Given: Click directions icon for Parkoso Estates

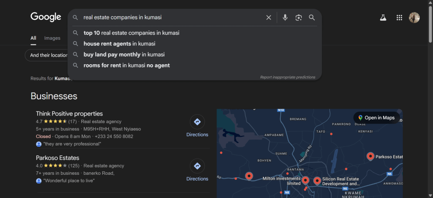Looking at the screenshot, I should coord(197,166).
